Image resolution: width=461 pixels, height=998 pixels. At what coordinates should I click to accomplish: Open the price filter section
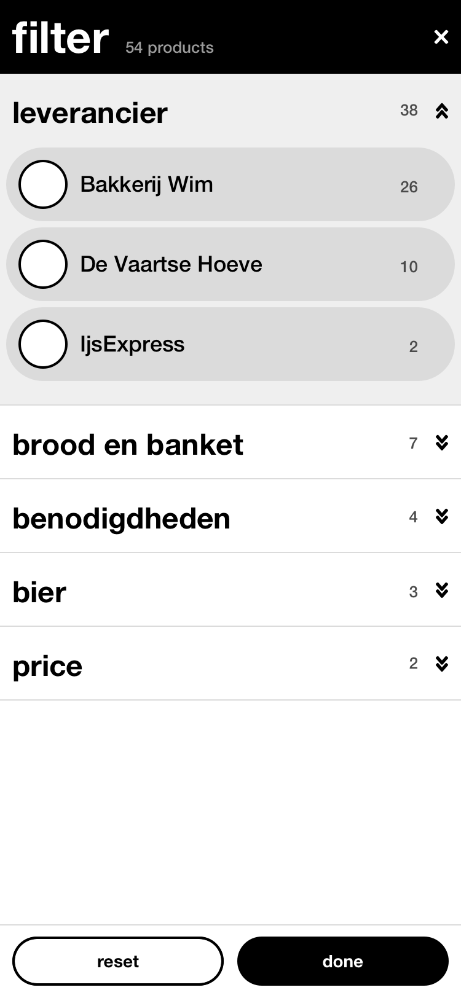point(230,664)
